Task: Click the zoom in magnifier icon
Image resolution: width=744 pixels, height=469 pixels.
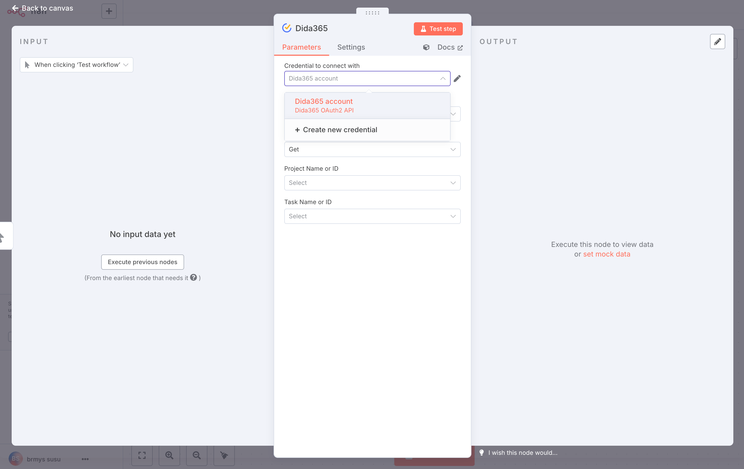Action: [x=169, y=455]
